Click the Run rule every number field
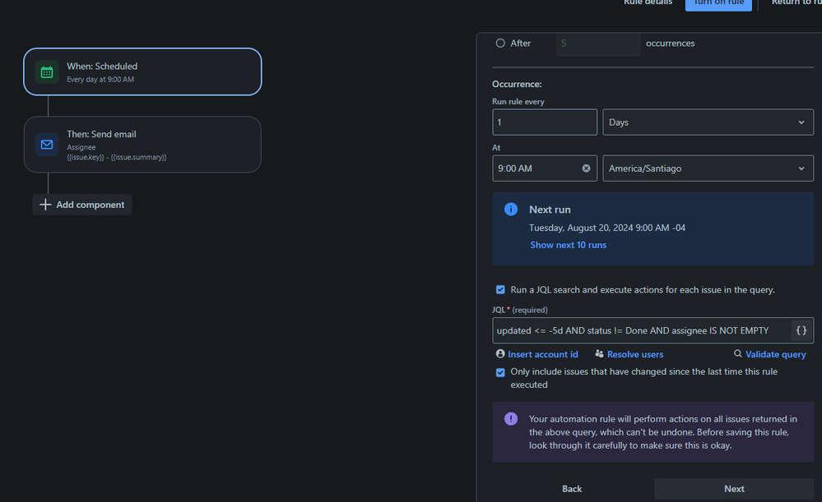Image resolution: width=822 pixels, height=502 pixels. tap(545, 122)
